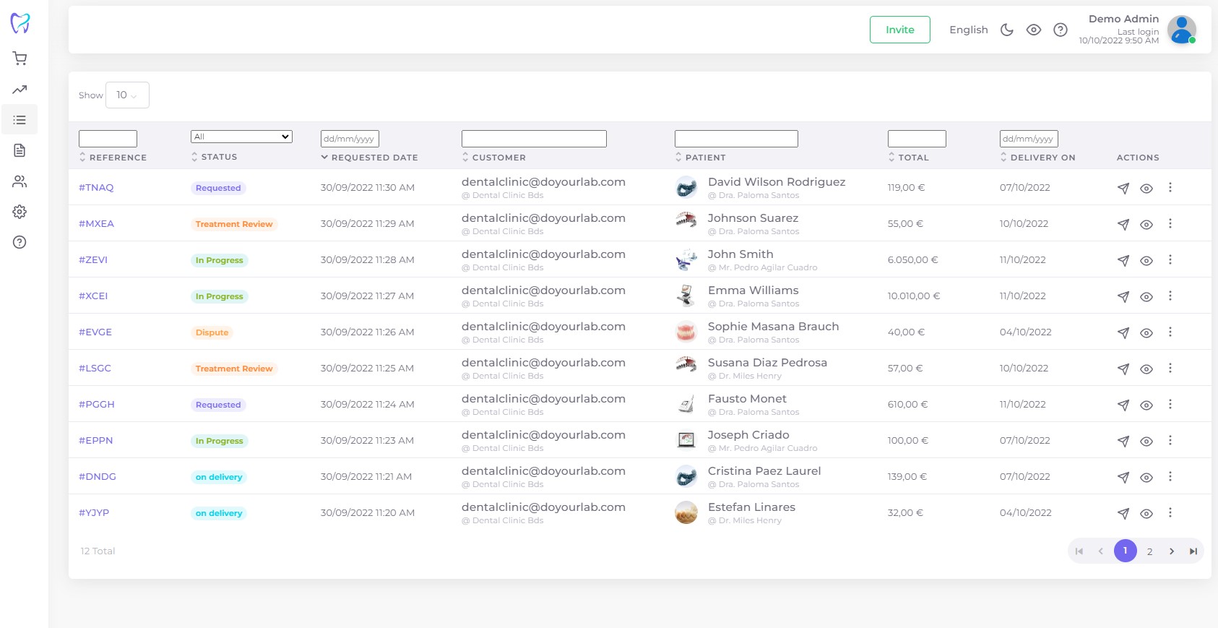This screenshot has height=628, width=1218.
Task: Open the shopping cart in sidebar
Action: click(x=20, y=59)
